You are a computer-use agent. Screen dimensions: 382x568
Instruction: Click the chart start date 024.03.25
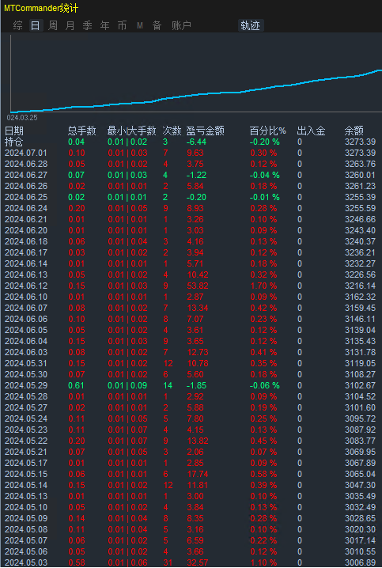(22, 118)
